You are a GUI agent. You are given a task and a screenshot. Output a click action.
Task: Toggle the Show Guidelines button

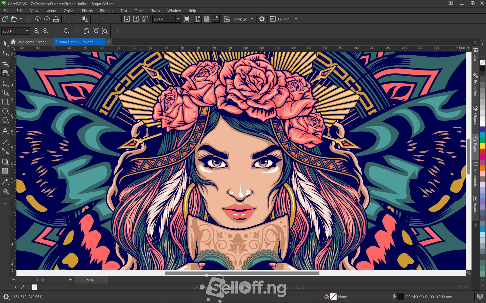pos(216,19)
